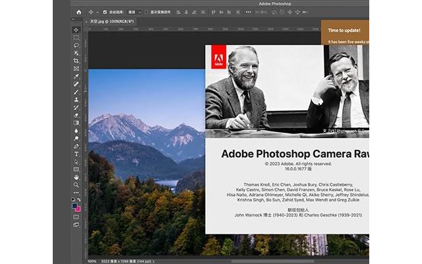
Task: Reset default foreground and background colors
Action: click(x=73, y=199)
